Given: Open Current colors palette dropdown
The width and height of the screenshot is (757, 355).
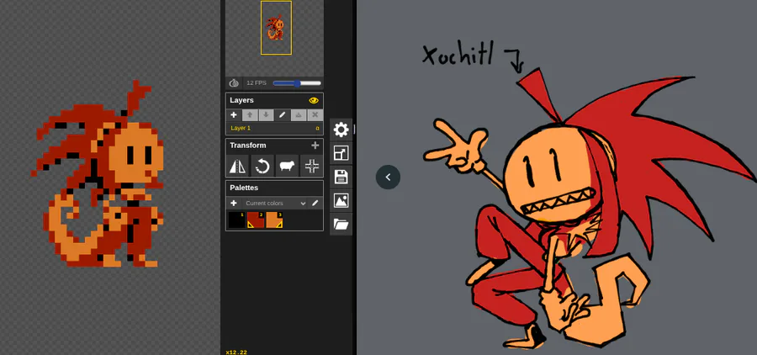Looking at the screenshot, I should point(275,204).
